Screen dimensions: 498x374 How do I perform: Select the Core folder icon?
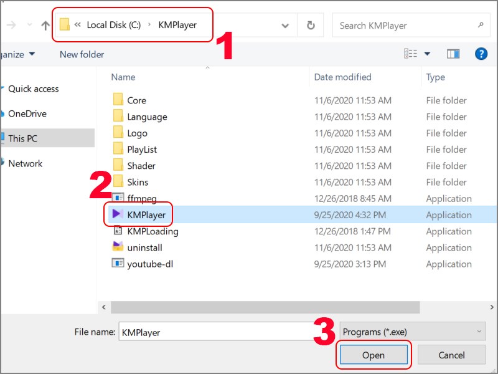118,99
